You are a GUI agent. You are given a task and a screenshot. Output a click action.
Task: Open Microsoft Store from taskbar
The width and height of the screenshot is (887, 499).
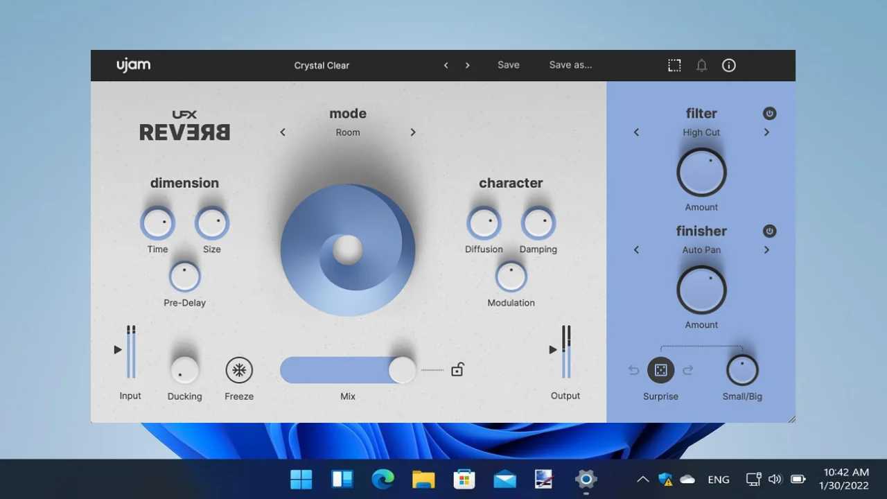pyautogui.click(x=464, y=479)
